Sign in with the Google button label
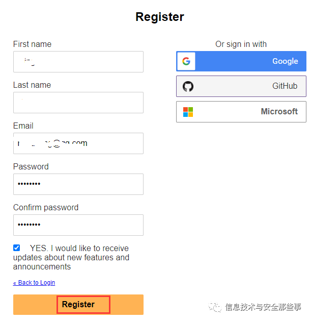The image size is (311, 321). click(285, 61)
